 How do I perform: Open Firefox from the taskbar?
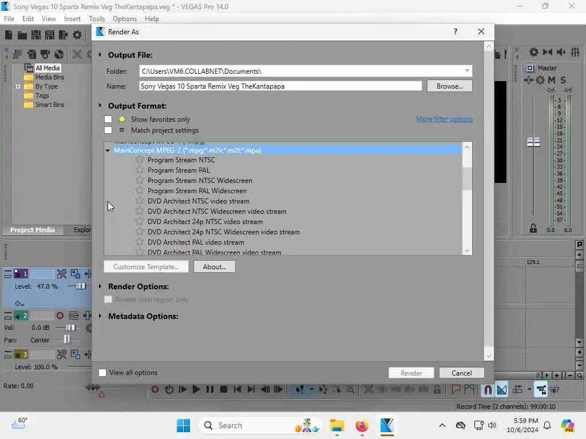(x=362, y=425)
